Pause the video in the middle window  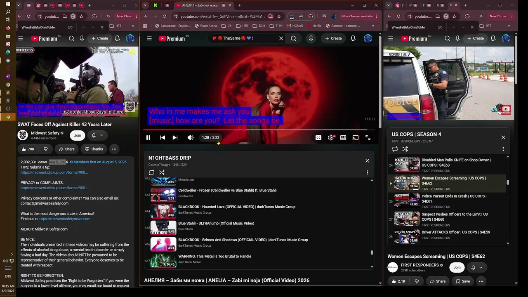(148, 138)
